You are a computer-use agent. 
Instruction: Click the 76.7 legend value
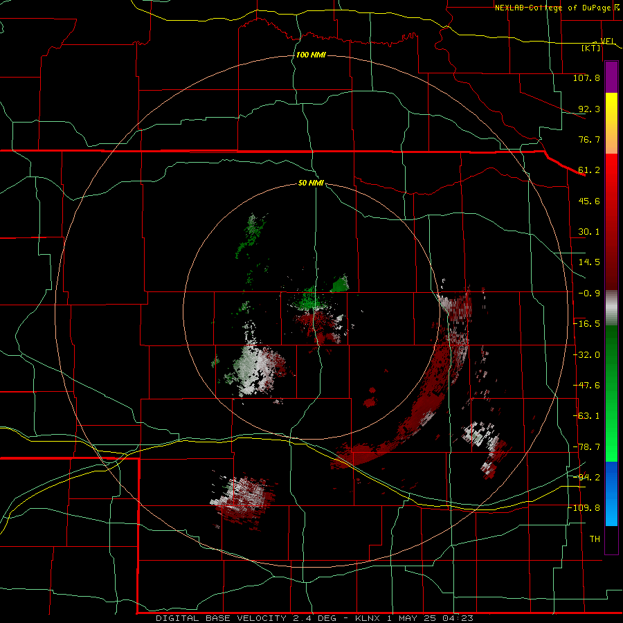coord(589,139)
